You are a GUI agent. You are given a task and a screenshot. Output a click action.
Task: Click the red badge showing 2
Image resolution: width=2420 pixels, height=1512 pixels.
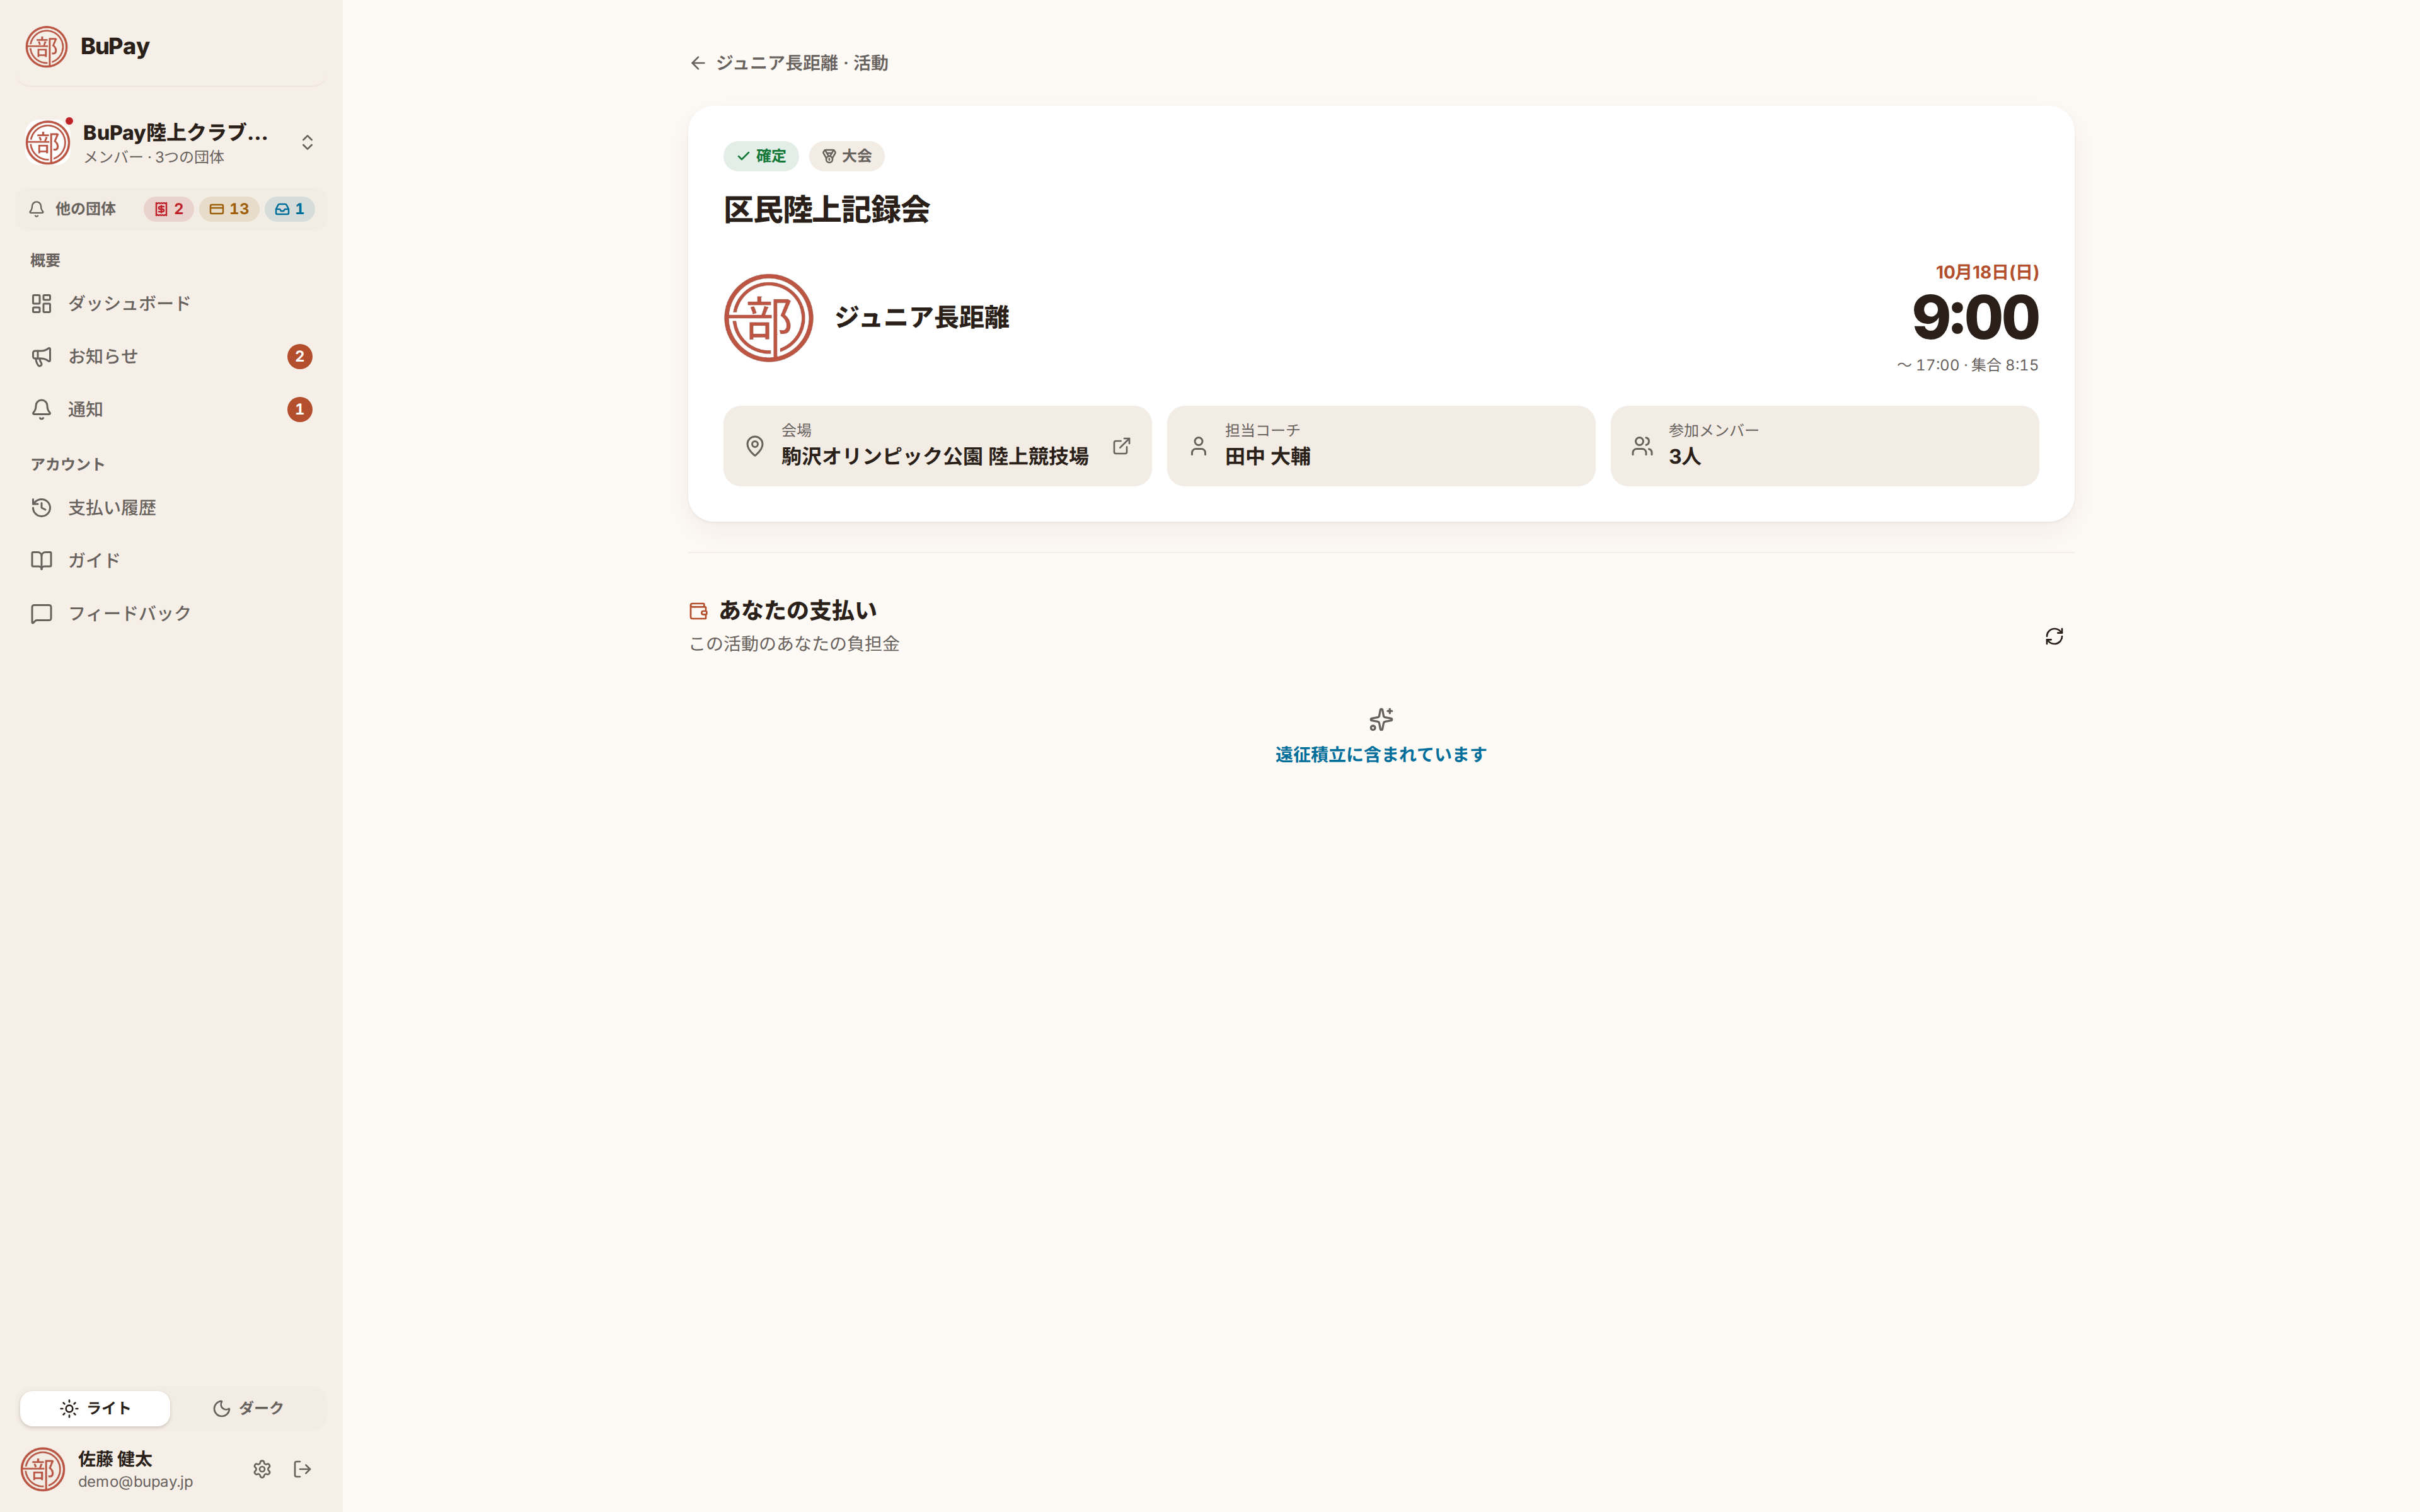pyautogui.click(x=169, y=209)
